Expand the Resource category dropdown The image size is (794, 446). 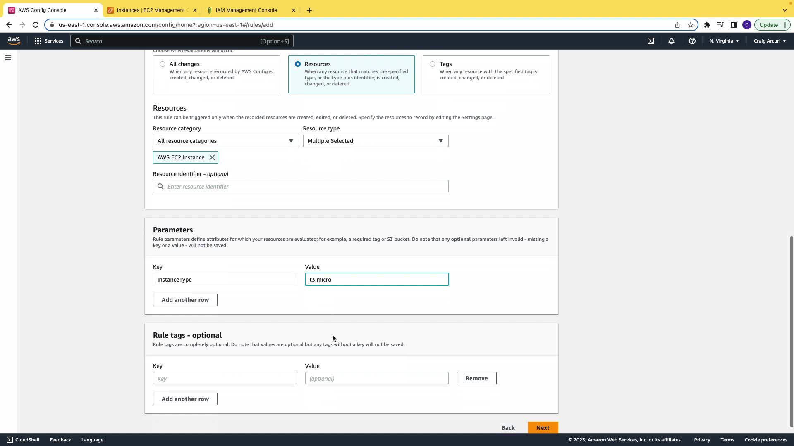[x=225, y=141]
